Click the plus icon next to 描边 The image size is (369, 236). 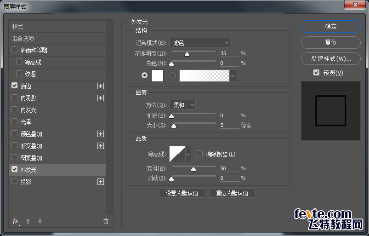[x=101, y=86]
